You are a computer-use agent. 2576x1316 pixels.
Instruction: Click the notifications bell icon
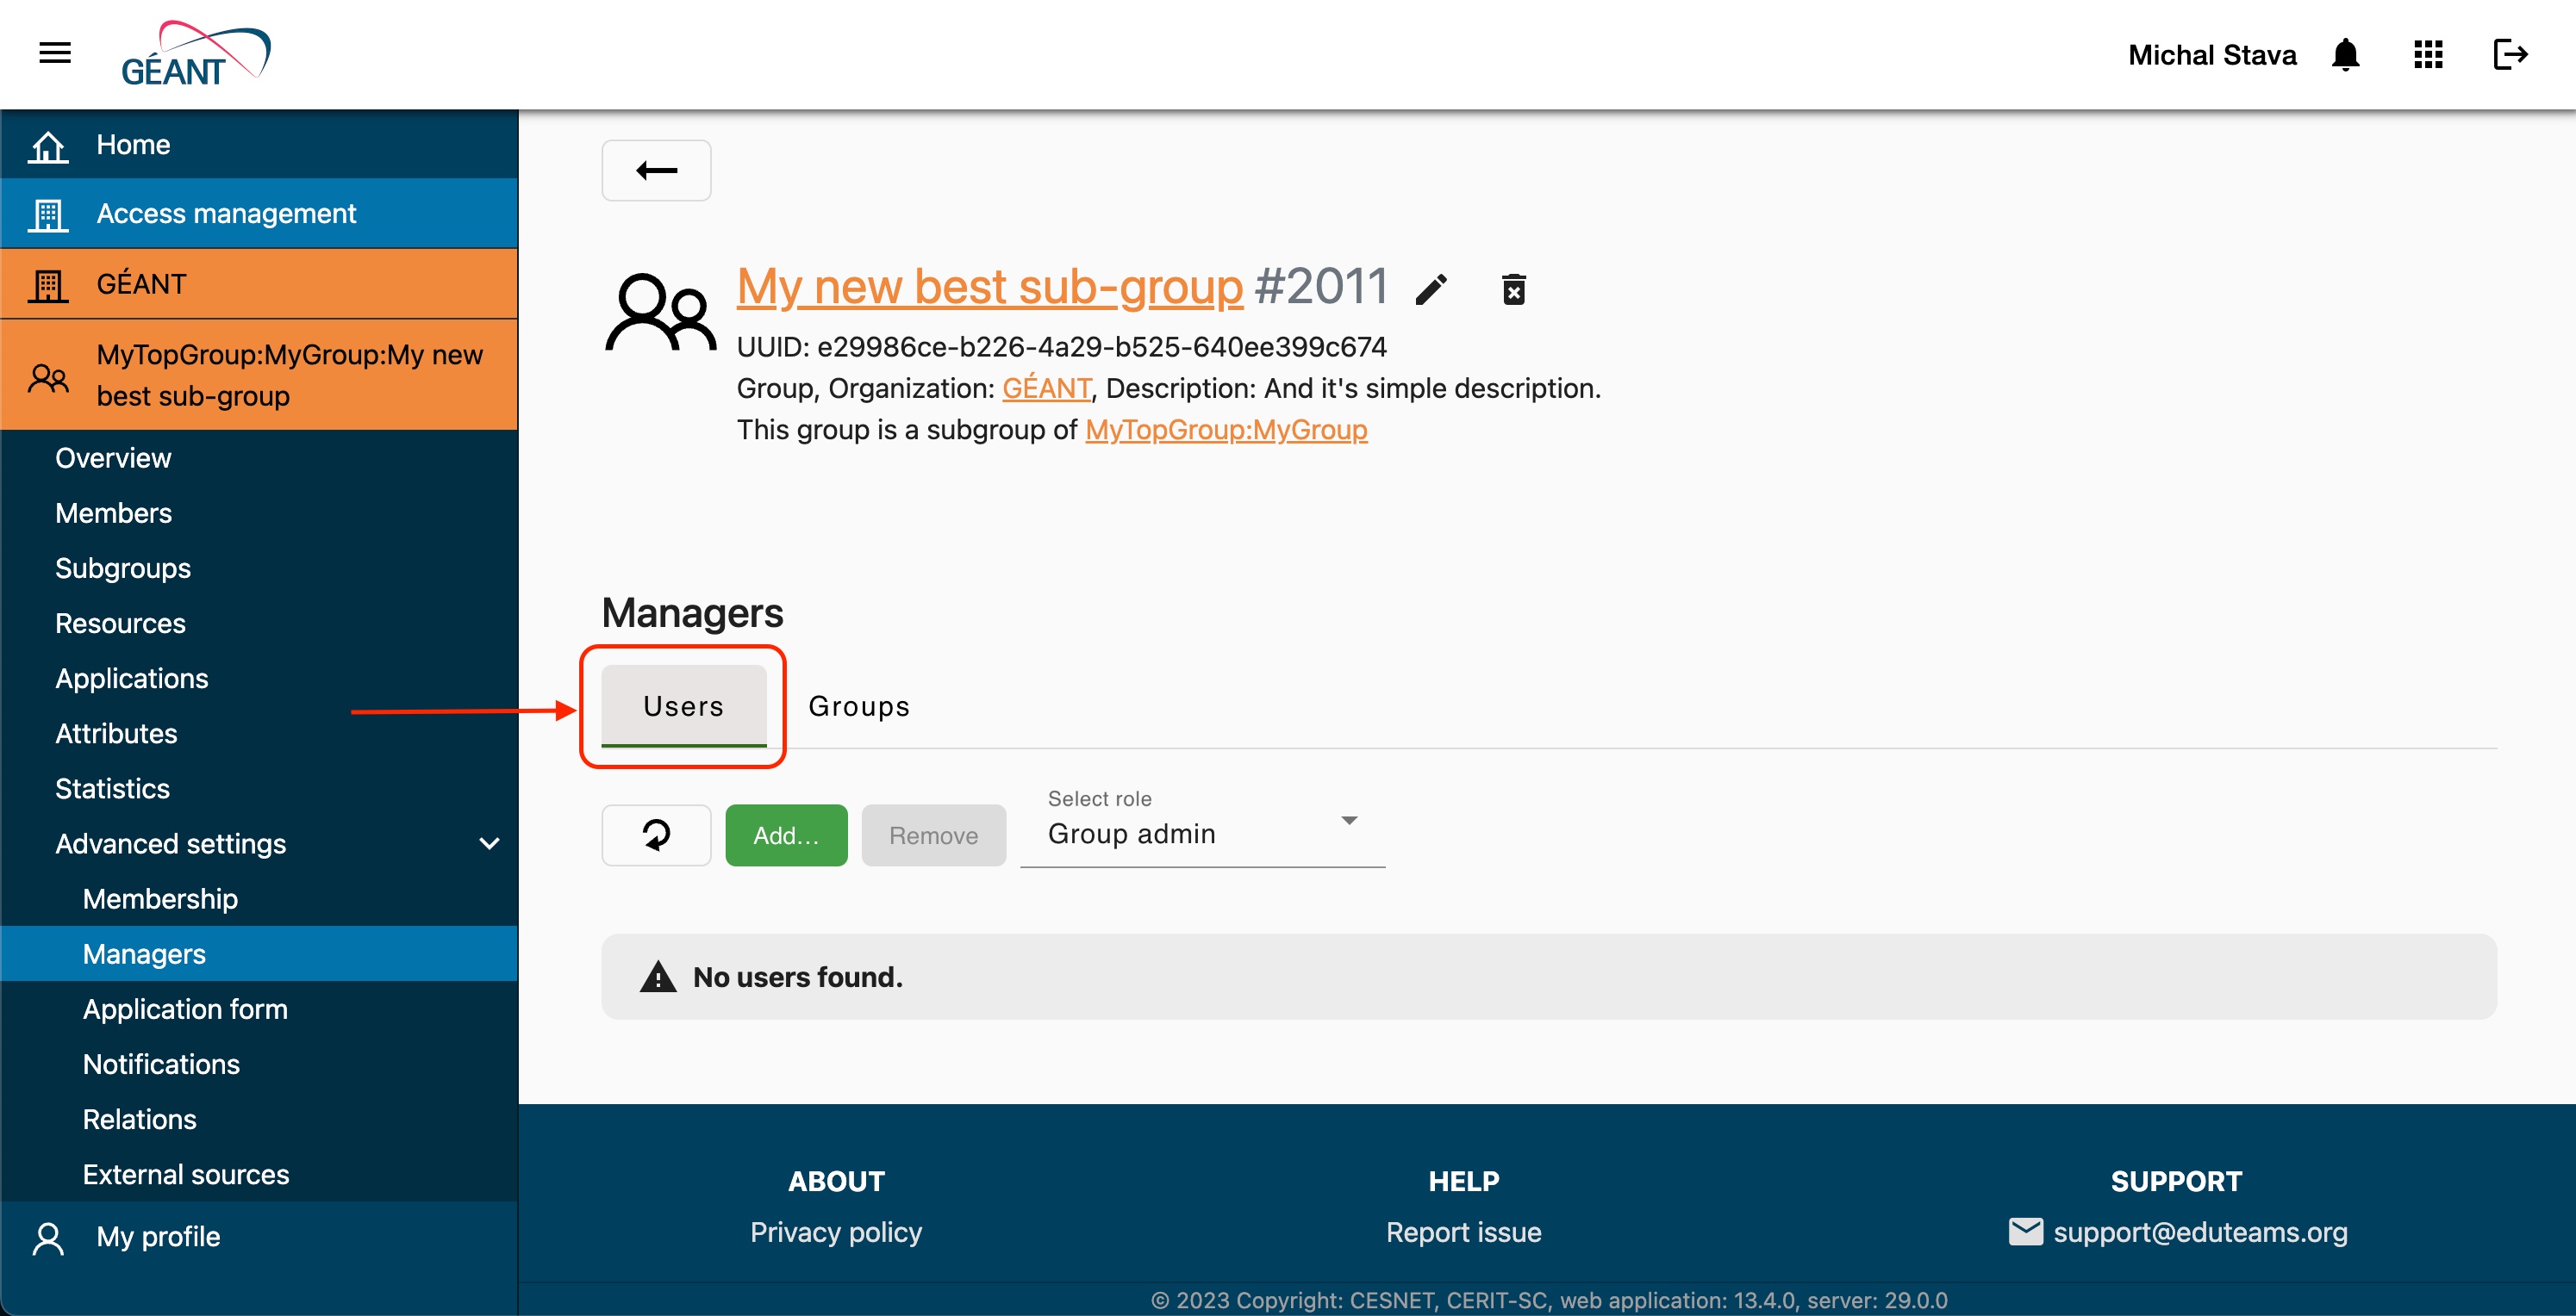(x=2345, y=55)
